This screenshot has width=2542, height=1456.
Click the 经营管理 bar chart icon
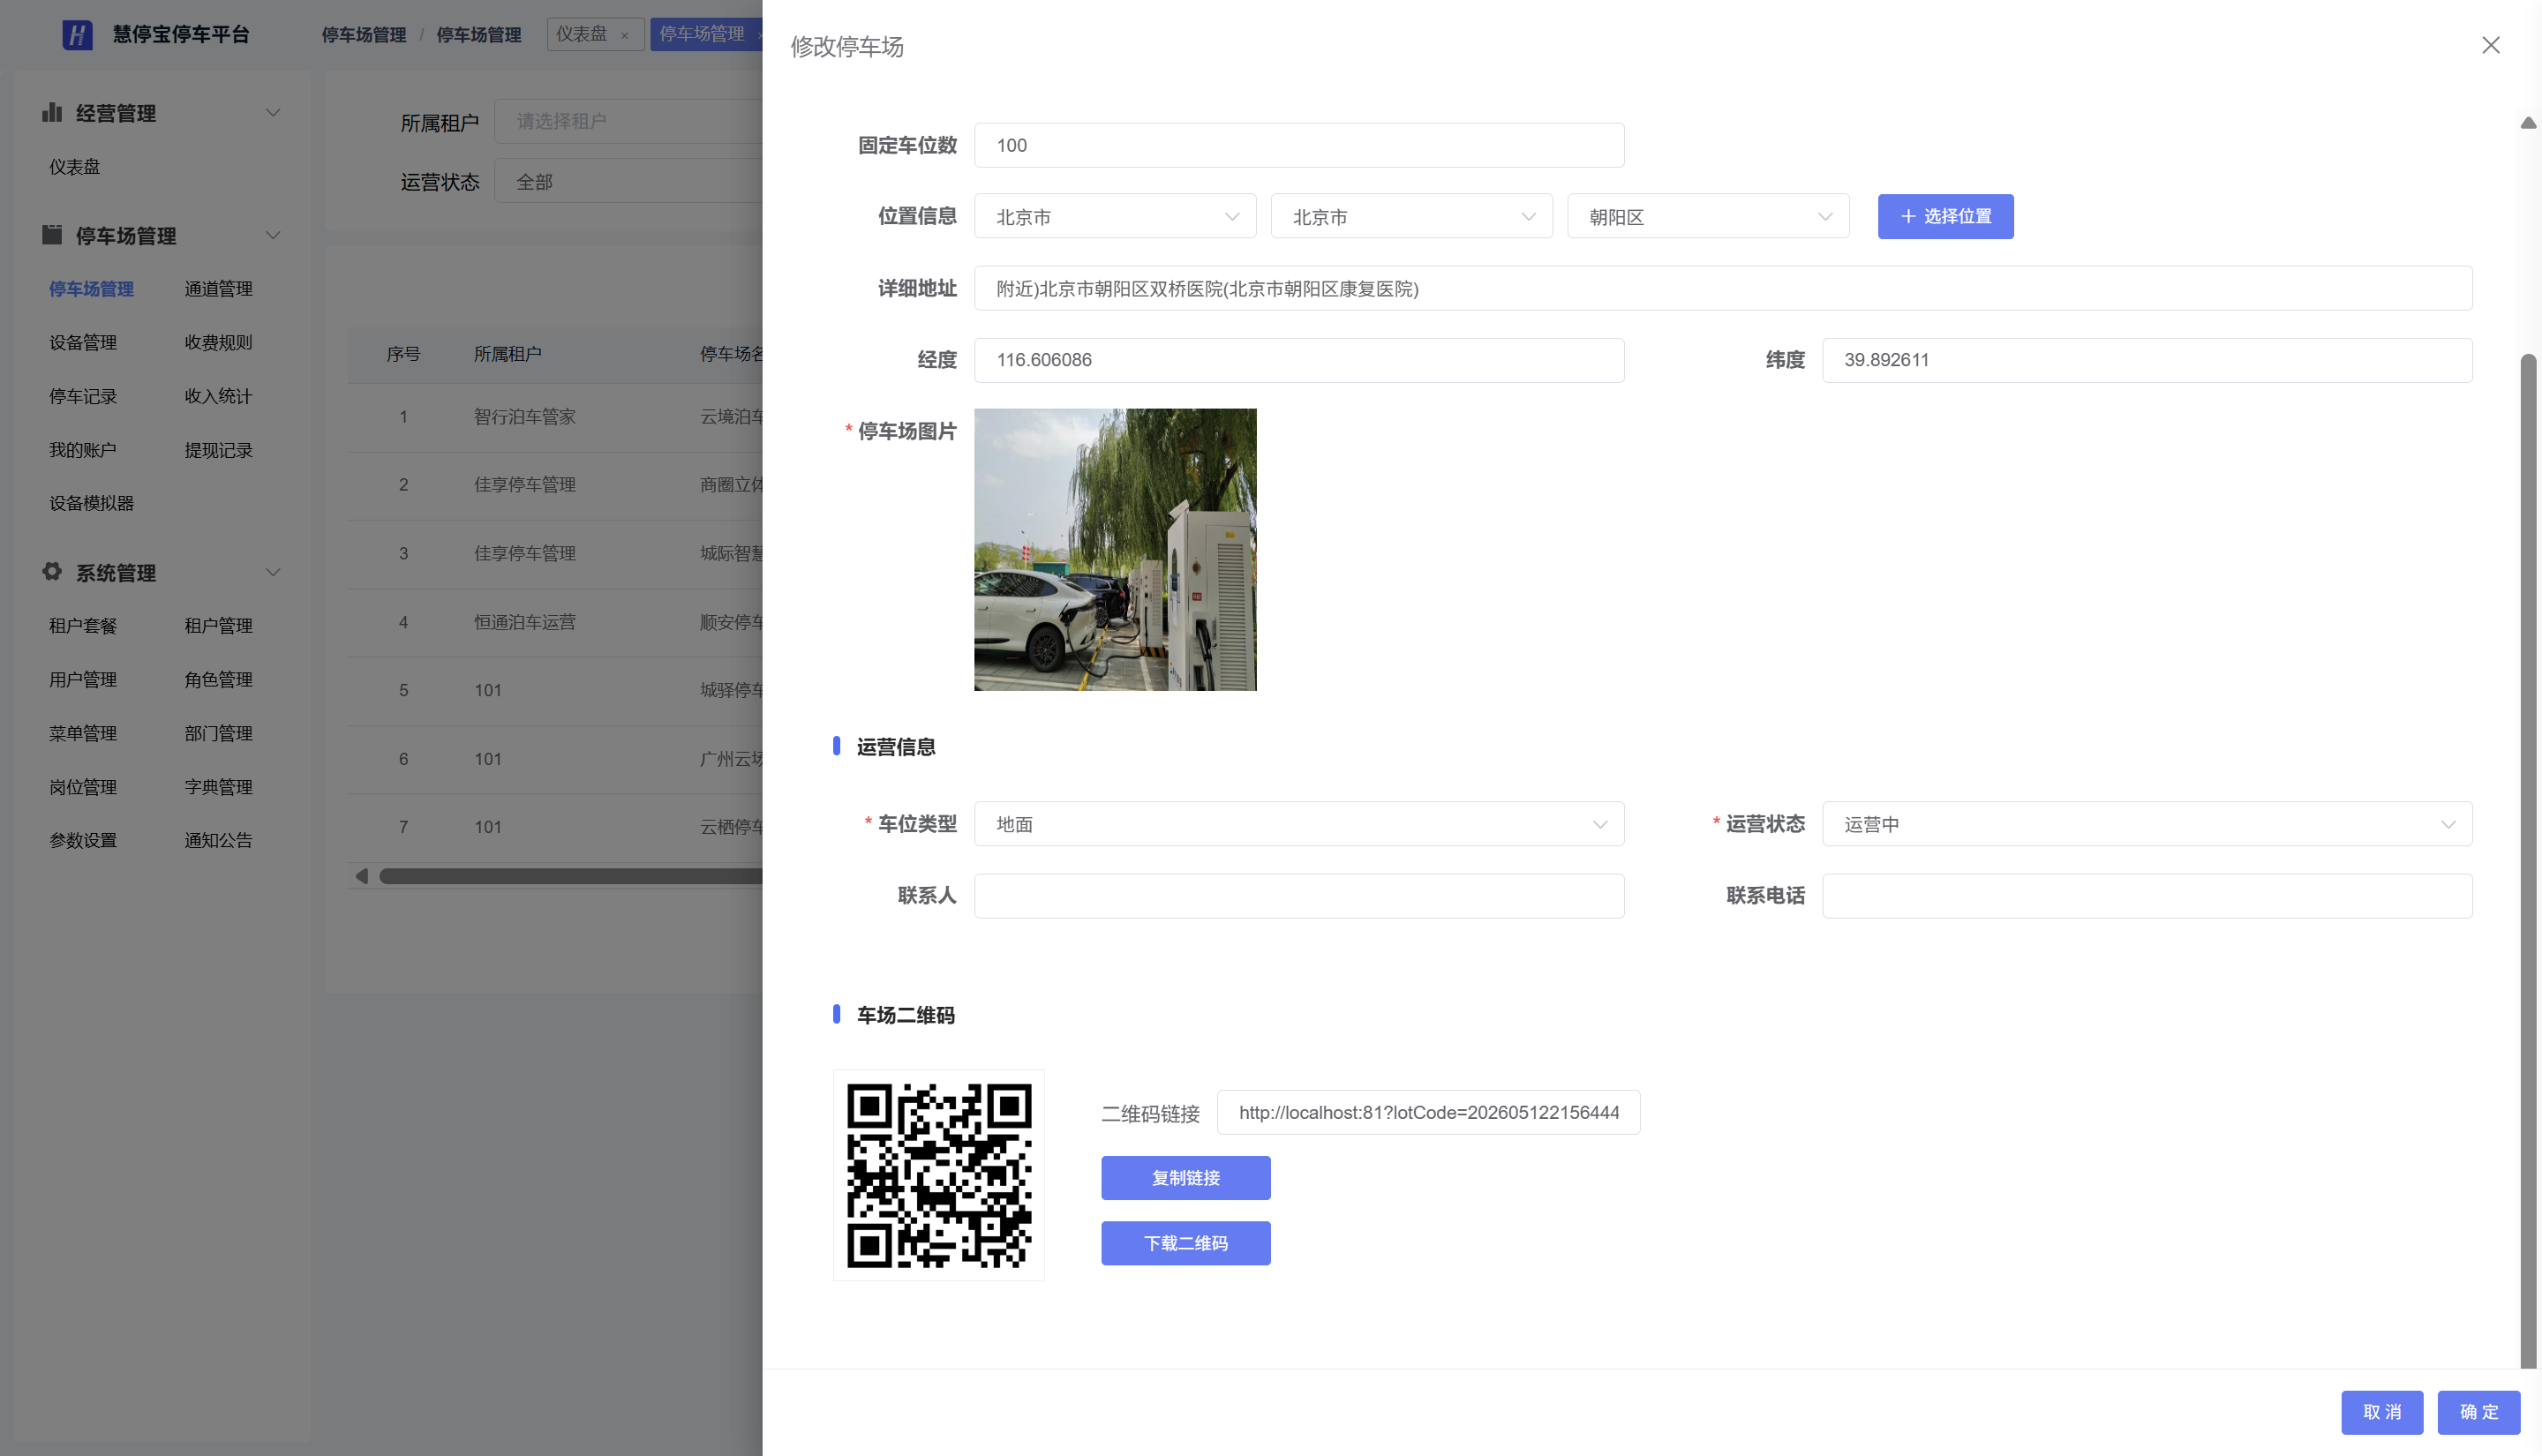click(x=52, y=112)
